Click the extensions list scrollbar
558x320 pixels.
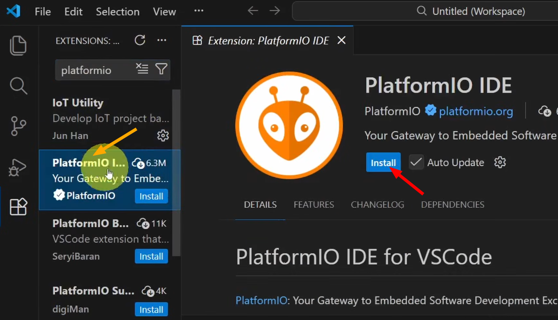click(x=176, y=173)
